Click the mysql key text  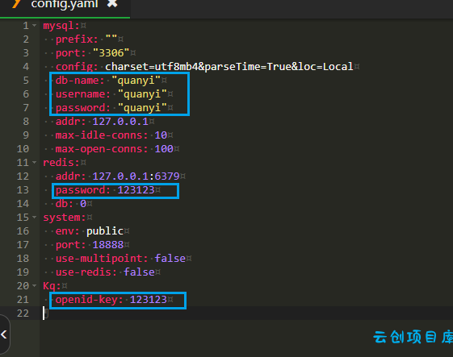tap(61, 26)
